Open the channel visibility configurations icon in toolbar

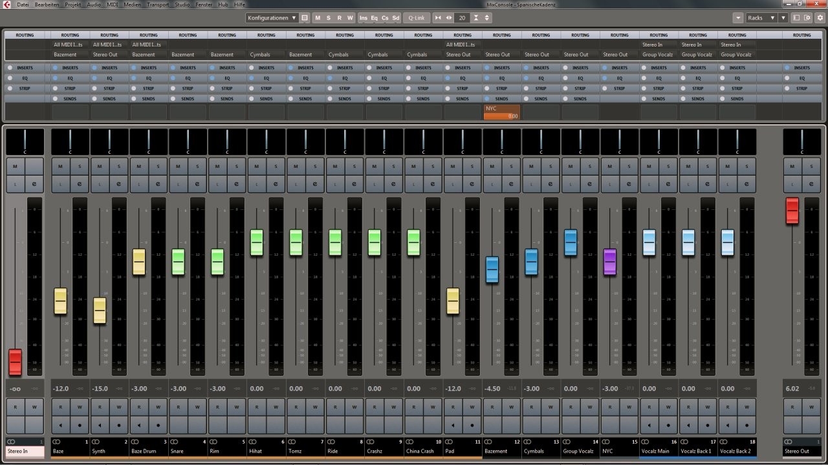tap(305, 18)
